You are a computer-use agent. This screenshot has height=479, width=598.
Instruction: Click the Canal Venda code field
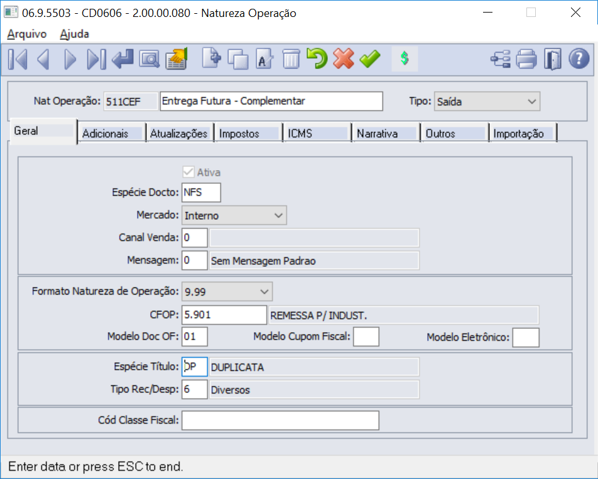195,238
